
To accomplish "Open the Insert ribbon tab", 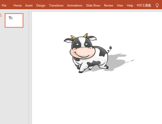I will point(29,5).
